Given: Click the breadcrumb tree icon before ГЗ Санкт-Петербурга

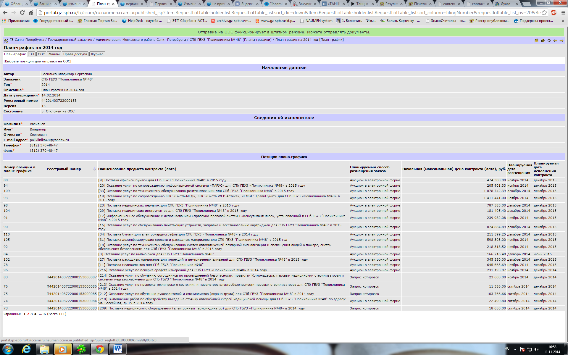Looking at the screenshot, I should (6, 40).
